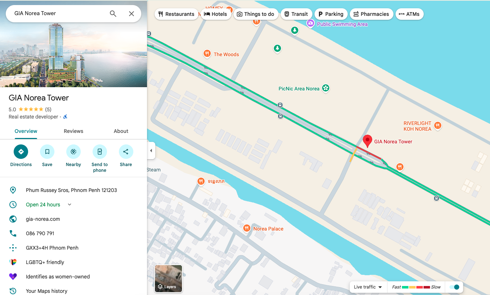Click the red GIA Norea Tower pin
Viewport: 490px width, 295px height.
click(x=367, y=141)
